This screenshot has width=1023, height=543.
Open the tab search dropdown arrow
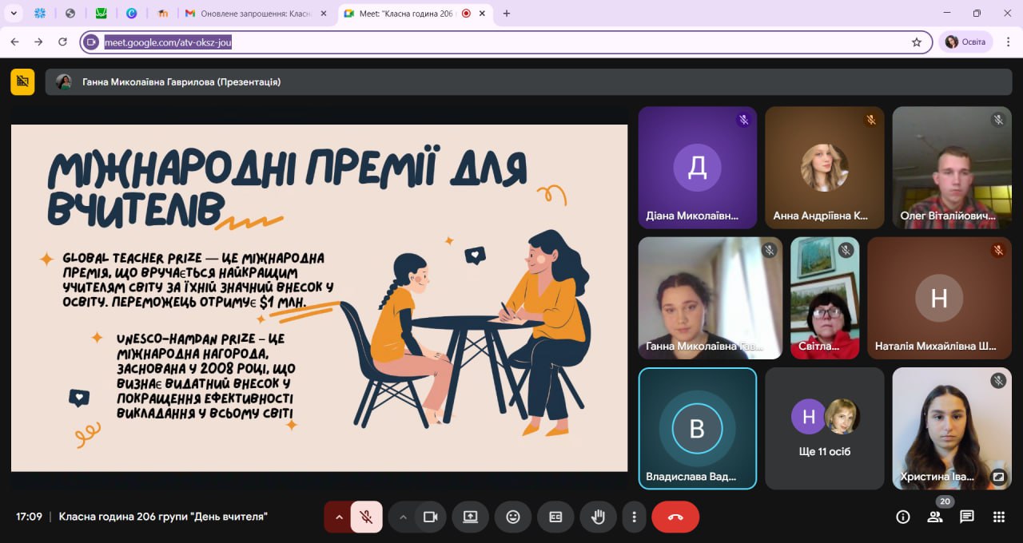(x=14, y=14)
